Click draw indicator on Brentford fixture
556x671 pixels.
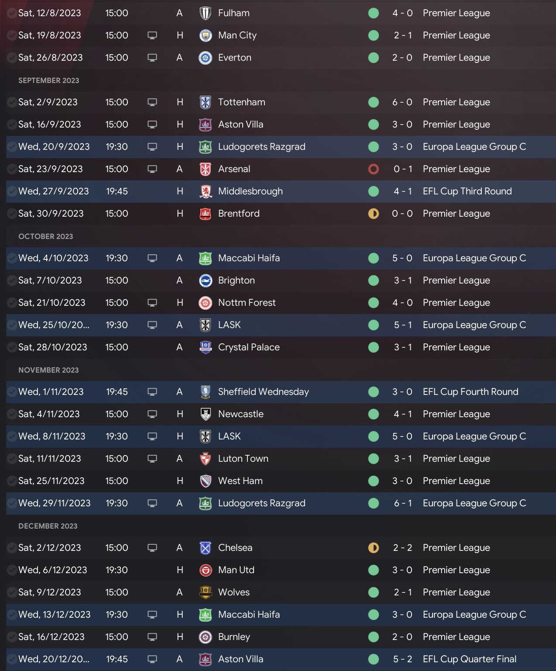tap(374, 214)
